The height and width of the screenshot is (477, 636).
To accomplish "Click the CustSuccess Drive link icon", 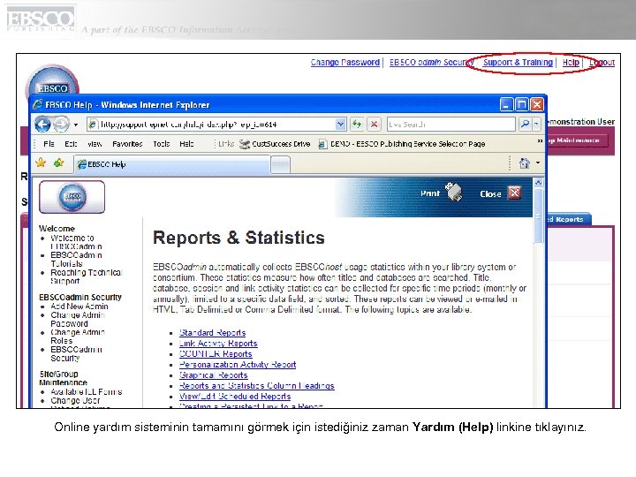I will (244, 144).
